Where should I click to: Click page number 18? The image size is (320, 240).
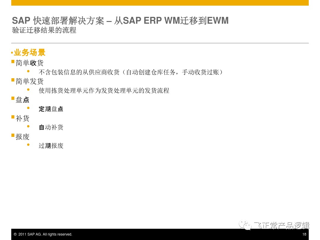[304, 234]
